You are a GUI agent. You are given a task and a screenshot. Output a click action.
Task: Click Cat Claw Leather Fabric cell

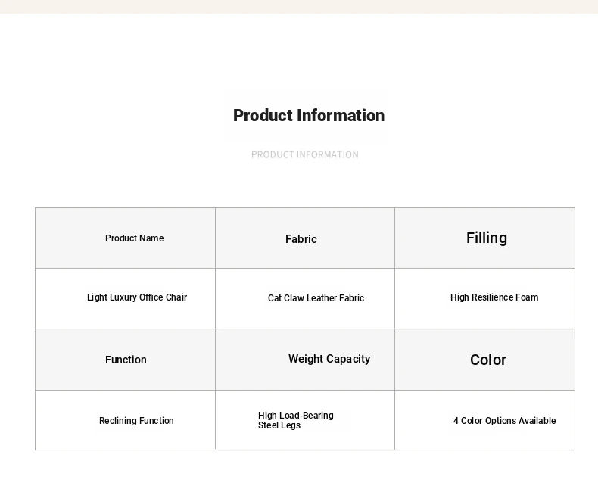(x=305, y=299)
